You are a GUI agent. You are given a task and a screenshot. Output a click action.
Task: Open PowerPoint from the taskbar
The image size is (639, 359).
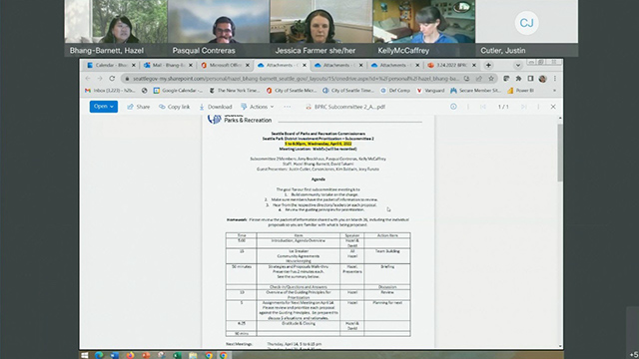point(146,355)
